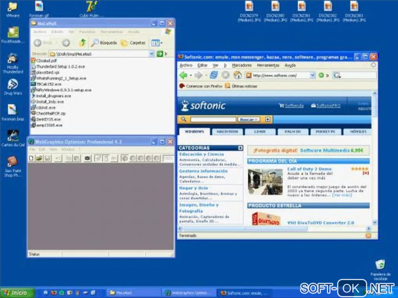Open file icon in WebGraphics Optimizer
Screen dimensions: 398x298
pos(39,159)
